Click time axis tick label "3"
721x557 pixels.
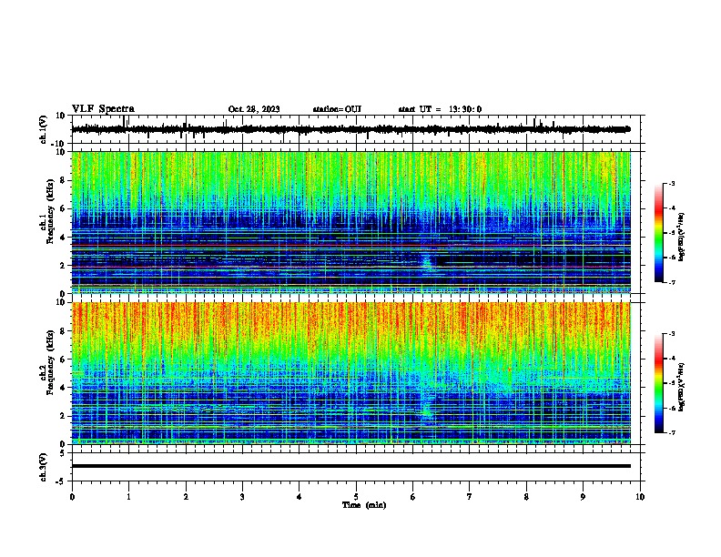click(x=242, y=497)
